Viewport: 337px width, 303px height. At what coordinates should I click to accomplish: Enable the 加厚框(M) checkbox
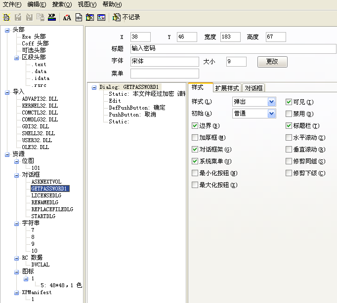(195, 137)
